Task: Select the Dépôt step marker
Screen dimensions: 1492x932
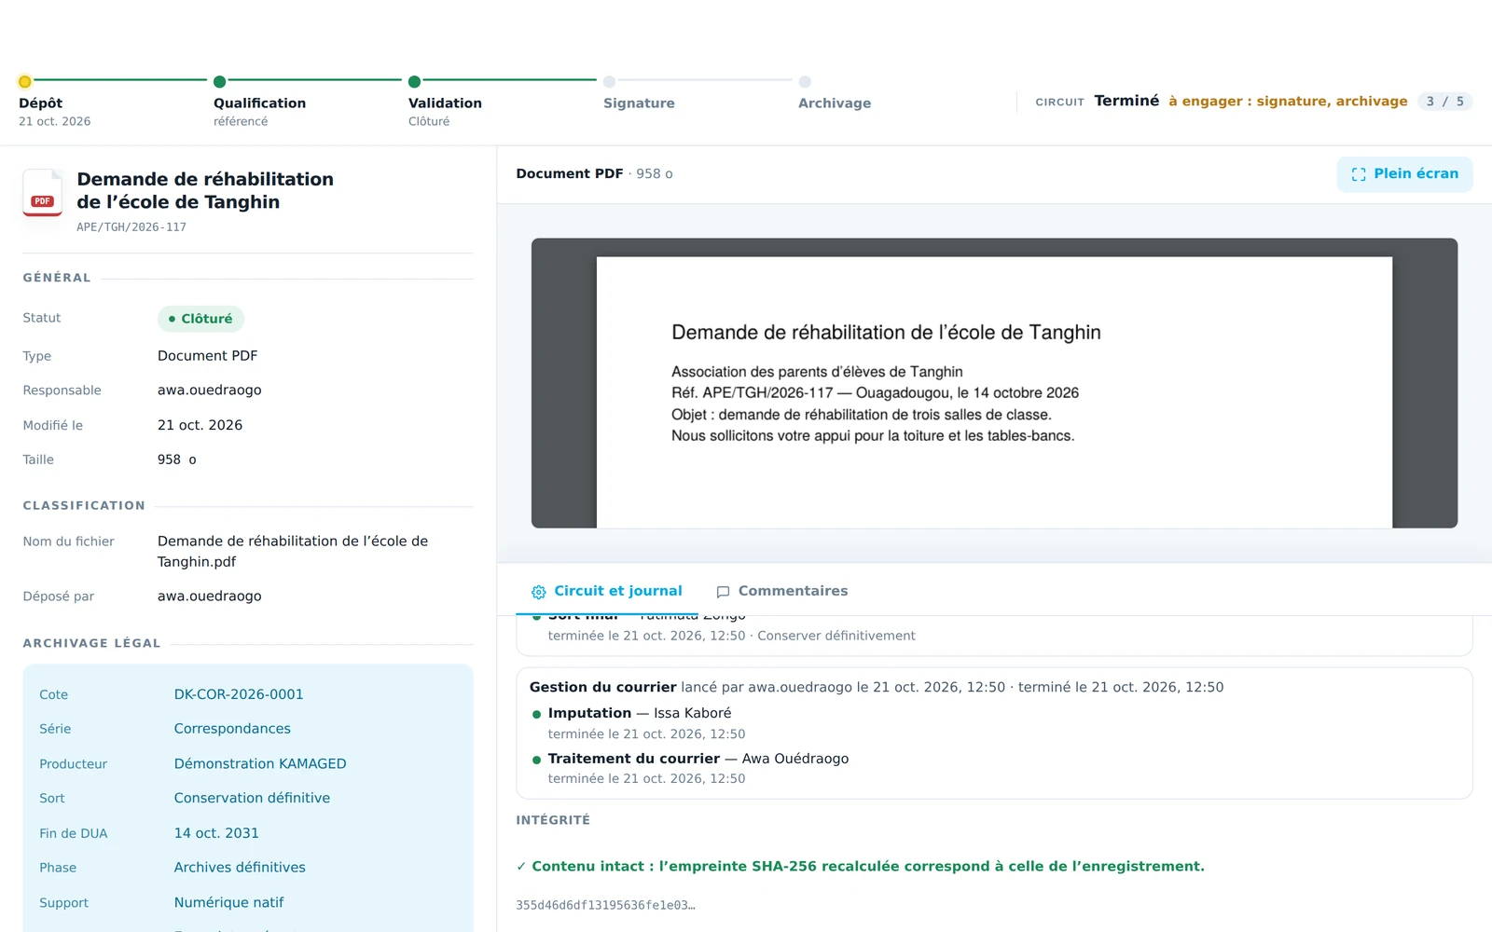Action: point(25,82)
